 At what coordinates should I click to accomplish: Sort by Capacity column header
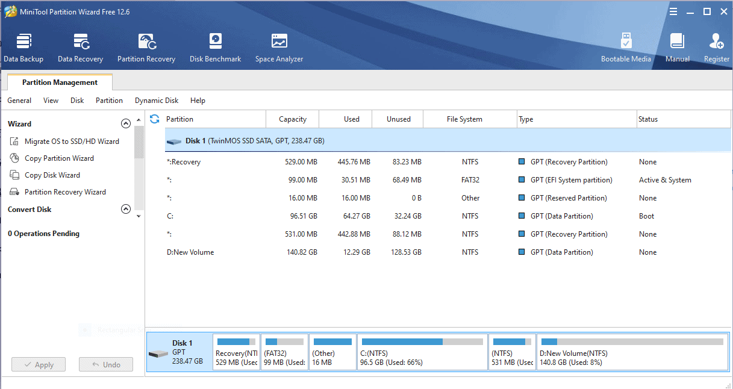pyautogui.click(x=293, y=119)
